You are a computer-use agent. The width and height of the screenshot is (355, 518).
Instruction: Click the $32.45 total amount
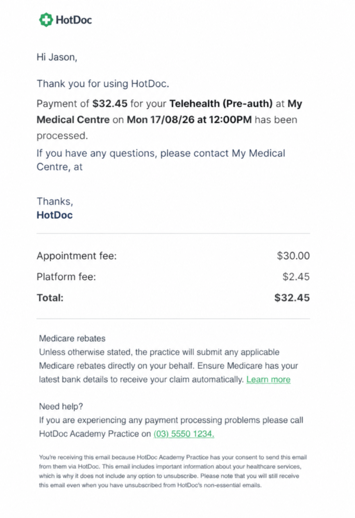pyautogui.click(x=292, y=298)
